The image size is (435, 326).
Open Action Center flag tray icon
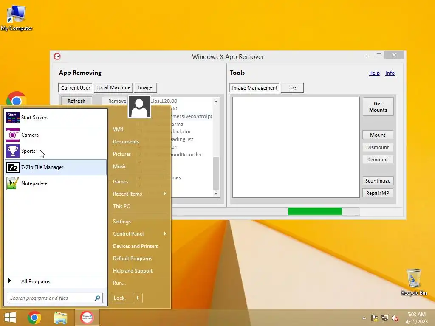pos(374,318)
